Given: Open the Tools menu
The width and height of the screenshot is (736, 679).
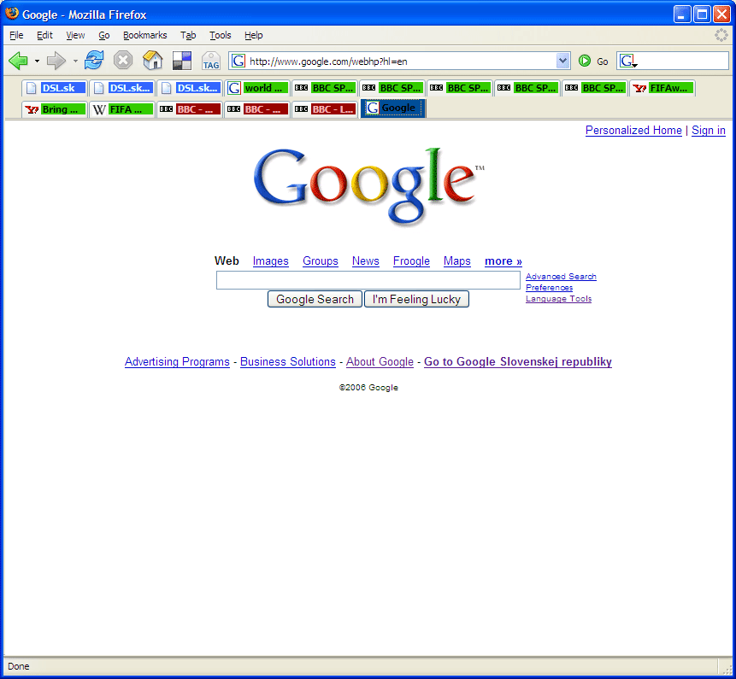Looking at the screenshot, I should tap(221, 35).
